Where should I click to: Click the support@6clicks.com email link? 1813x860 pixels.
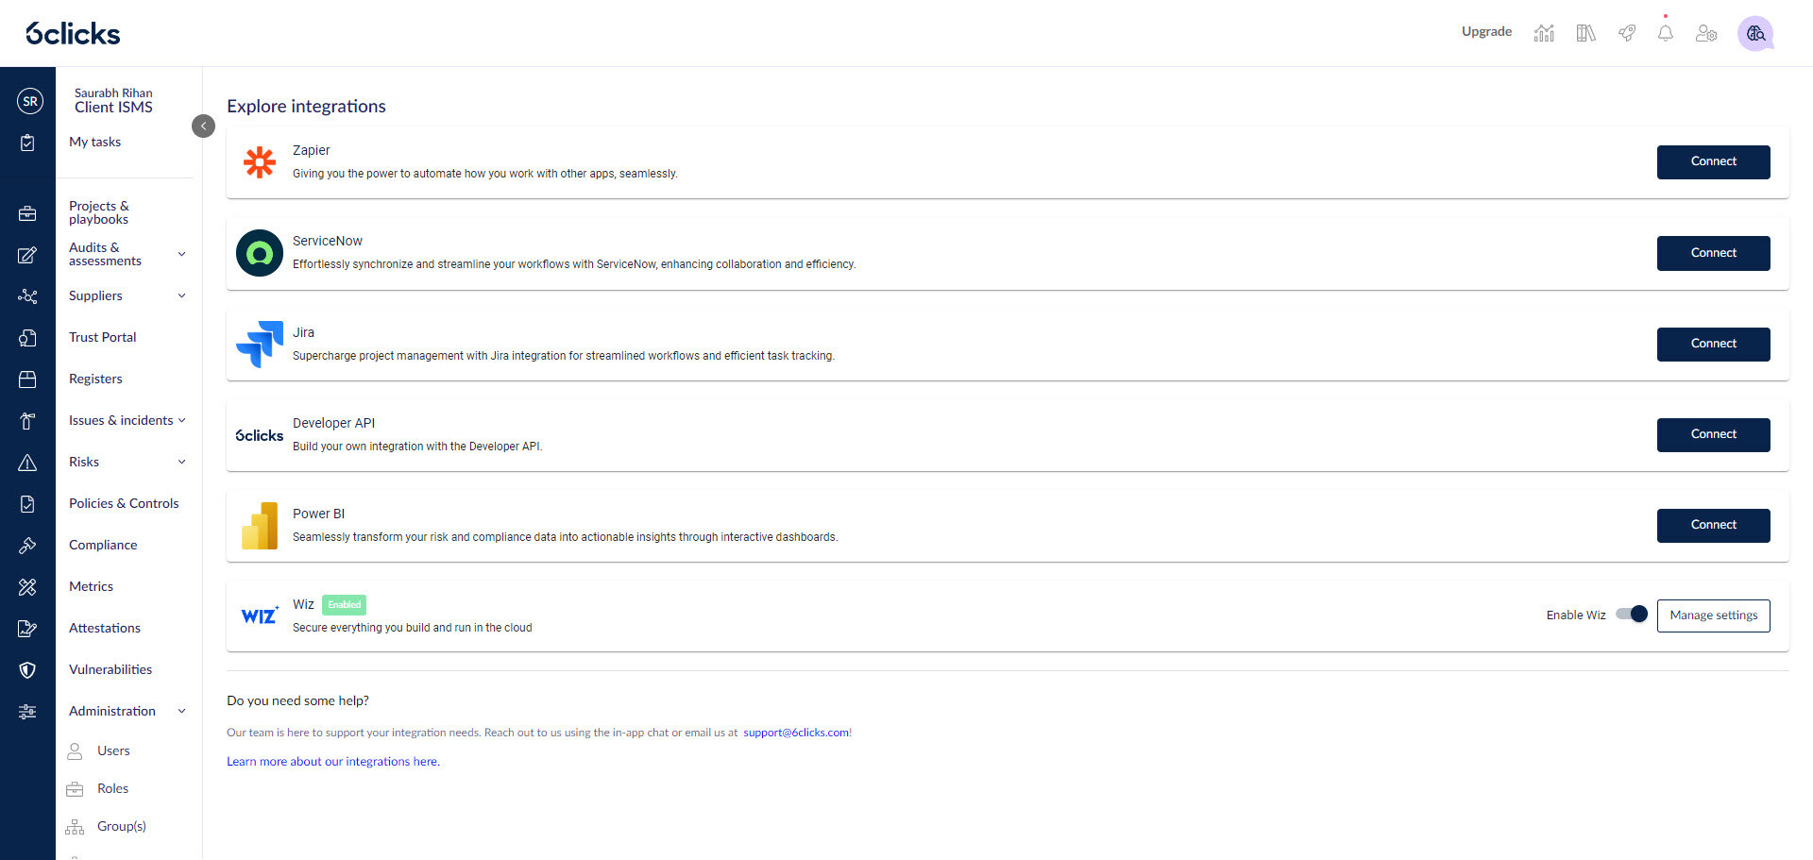click(x=796, y=733)
